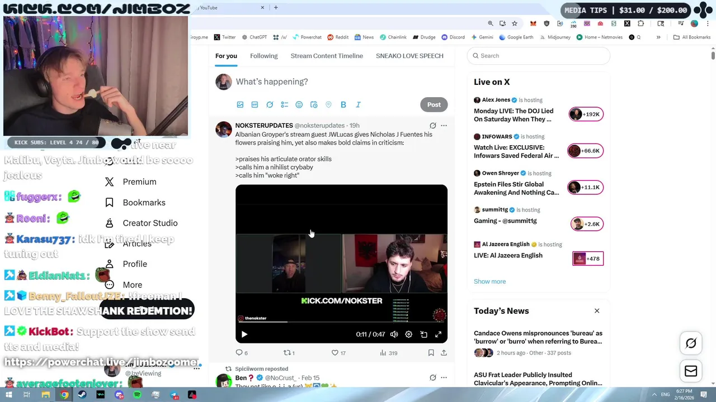The width and height of the screenshot is (716, 402).
Task: Open the floating Grok button
Action: [x=691, y=343]
